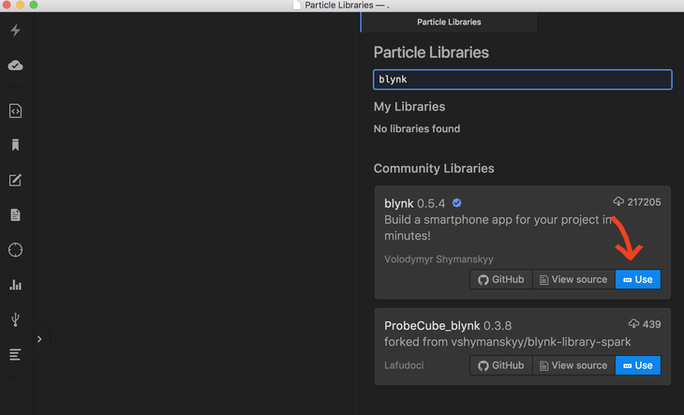Click author name Lafudoci

(x=404, y=365)
